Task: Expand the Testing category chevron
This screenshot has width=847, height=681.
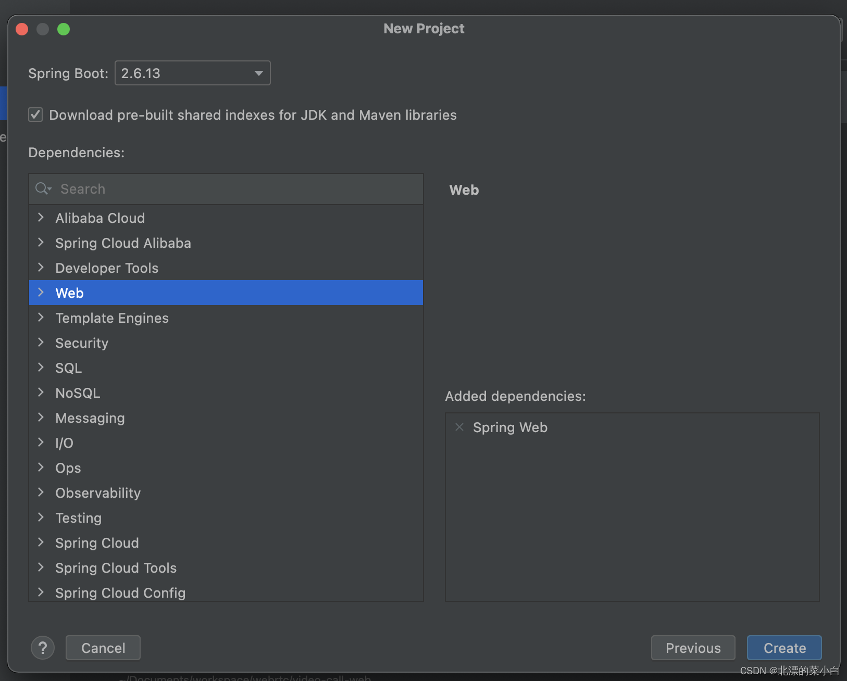Action: tap(41, 518)
